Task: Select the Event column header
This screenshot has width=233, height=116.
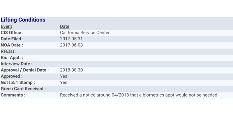Action: click(6, 26)
